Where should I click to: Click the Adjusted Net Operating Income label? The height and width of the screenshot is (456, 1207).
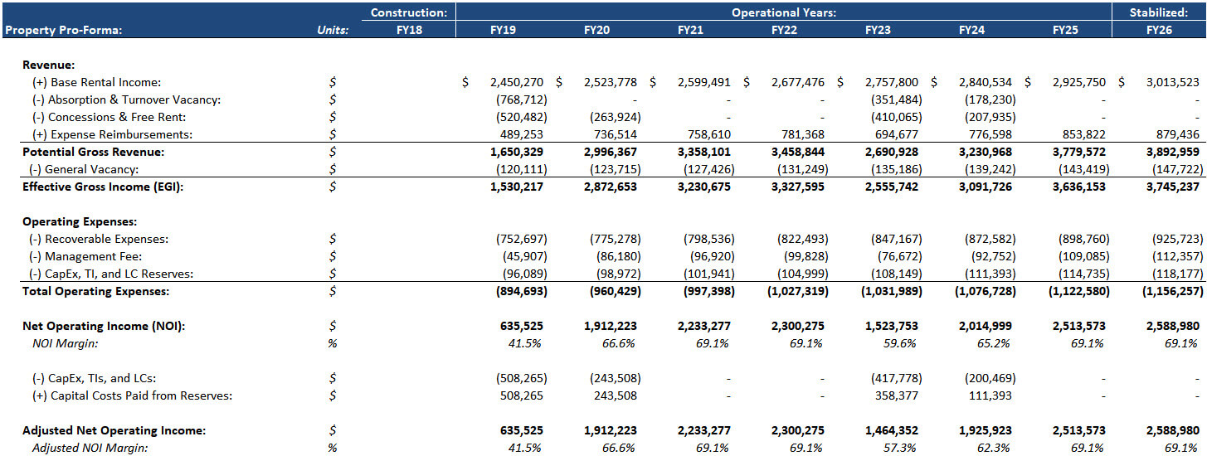pyautogui.click(x=114, y=430)
